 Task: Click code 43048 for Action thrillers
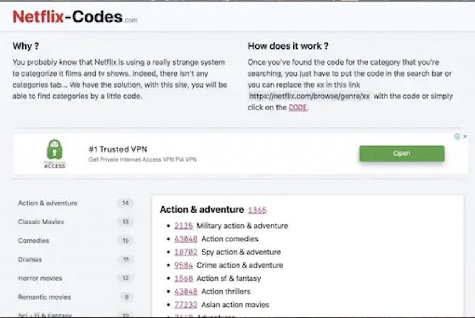[186, 291]
